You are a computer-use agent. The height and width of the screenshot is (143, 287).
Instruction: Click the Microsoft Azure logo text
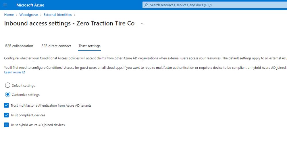click(30, 5)
